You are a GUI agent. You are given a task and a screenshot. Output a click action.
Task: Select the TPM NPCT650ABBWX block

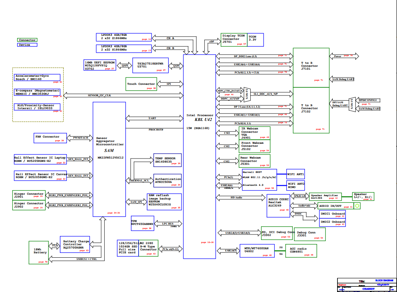click(x=142, y=224)
